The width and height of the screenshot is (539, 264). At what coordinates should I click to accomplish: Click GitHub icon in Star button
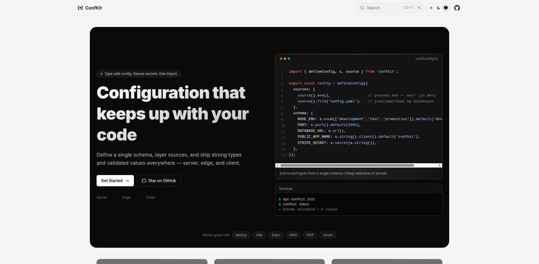[144, 181]
